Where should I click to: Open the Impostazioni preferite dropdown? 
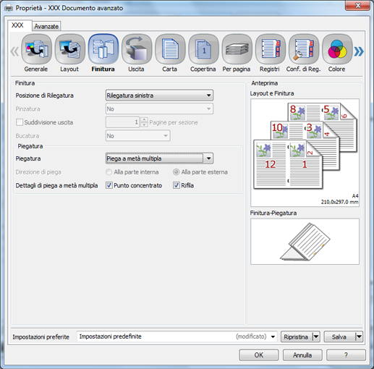[x=177, y=336]
